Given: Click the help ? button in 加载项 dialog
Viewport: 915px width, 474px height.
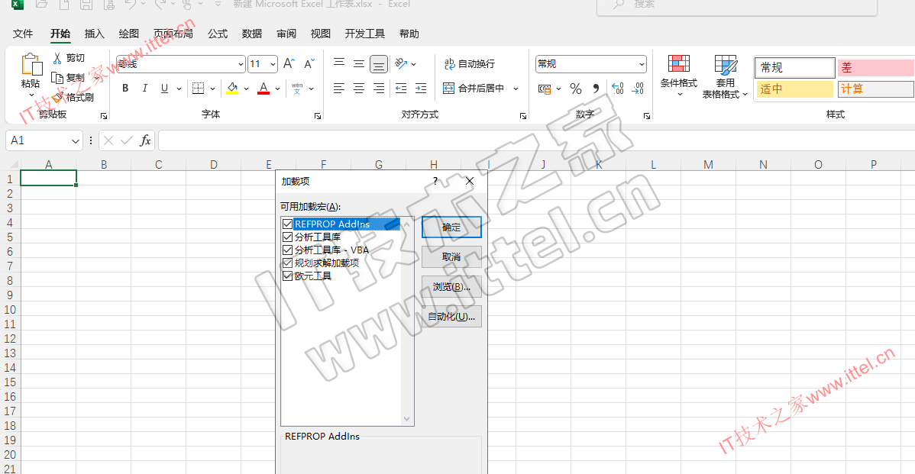Looking at the screenshot, I should point(435,182).
